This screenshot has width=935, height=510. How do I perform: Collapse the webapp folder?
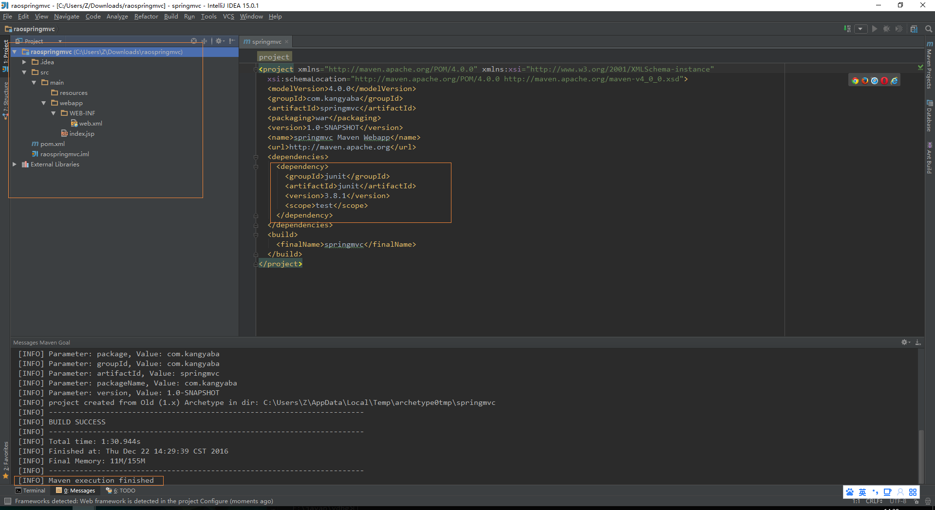click(x=44, y=103)
